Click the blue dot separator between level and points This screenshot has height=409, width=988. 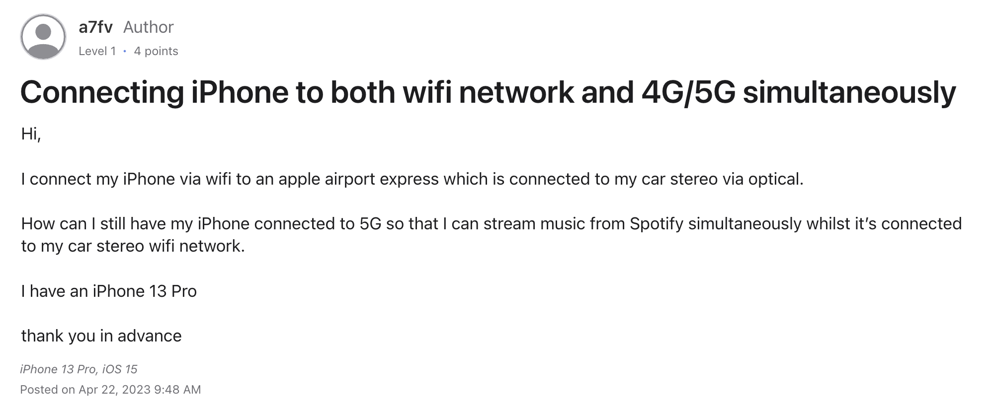pos(125,51)
